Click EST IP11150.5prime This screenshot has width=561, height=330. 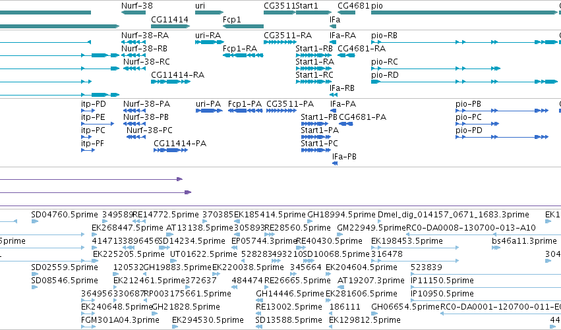click(442, 281)
